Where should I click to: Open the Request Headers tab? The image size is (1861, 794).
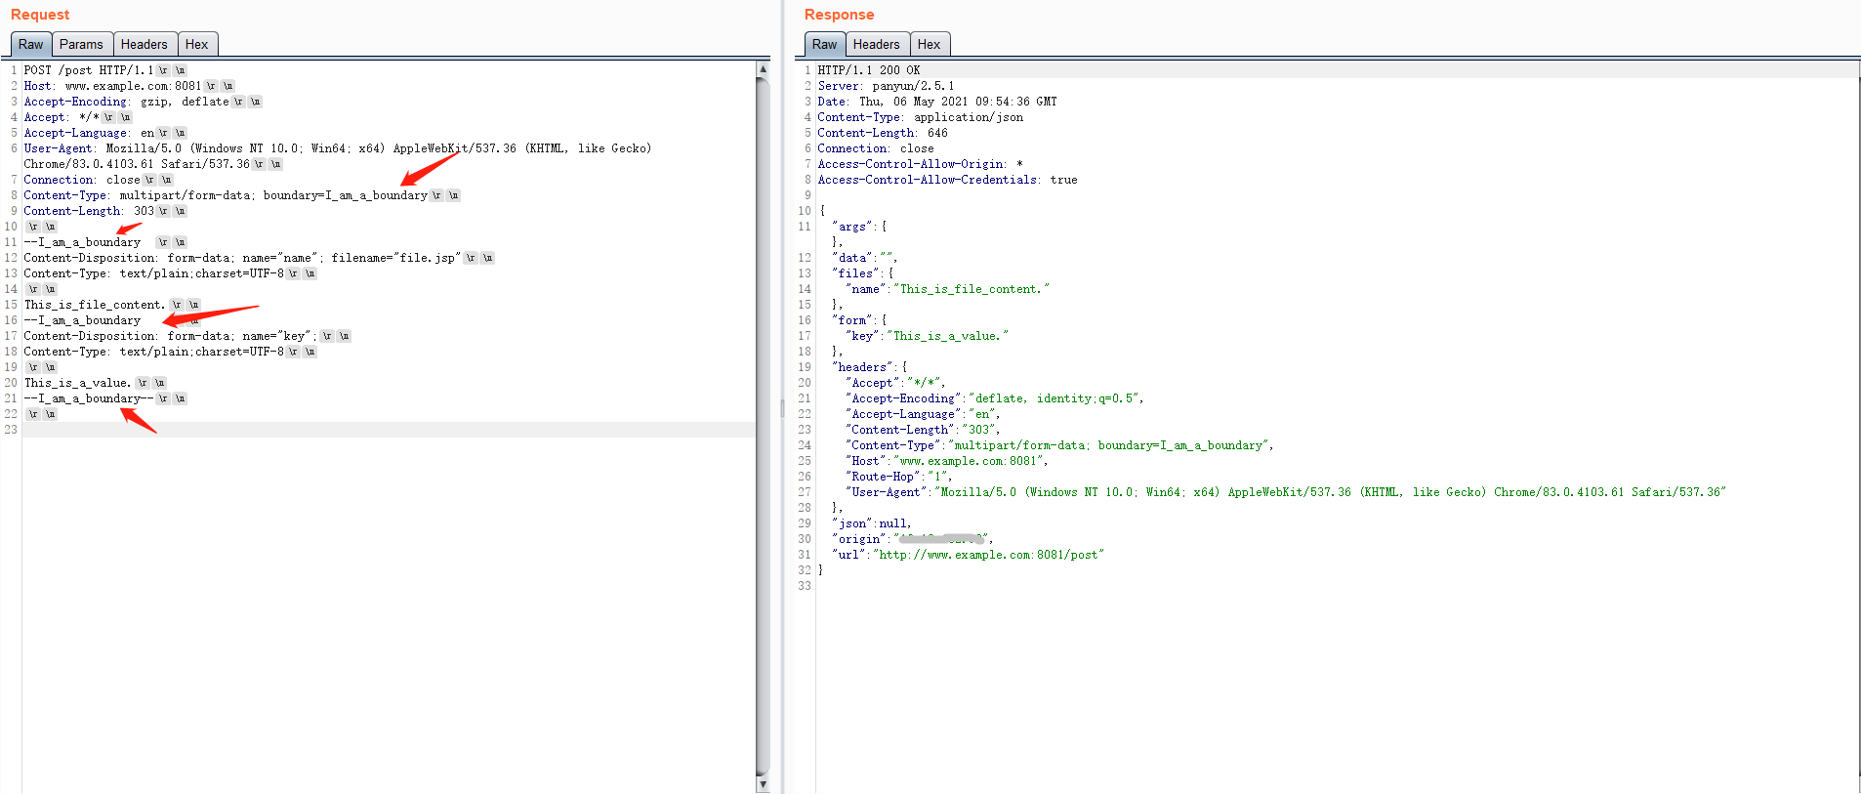145,44
